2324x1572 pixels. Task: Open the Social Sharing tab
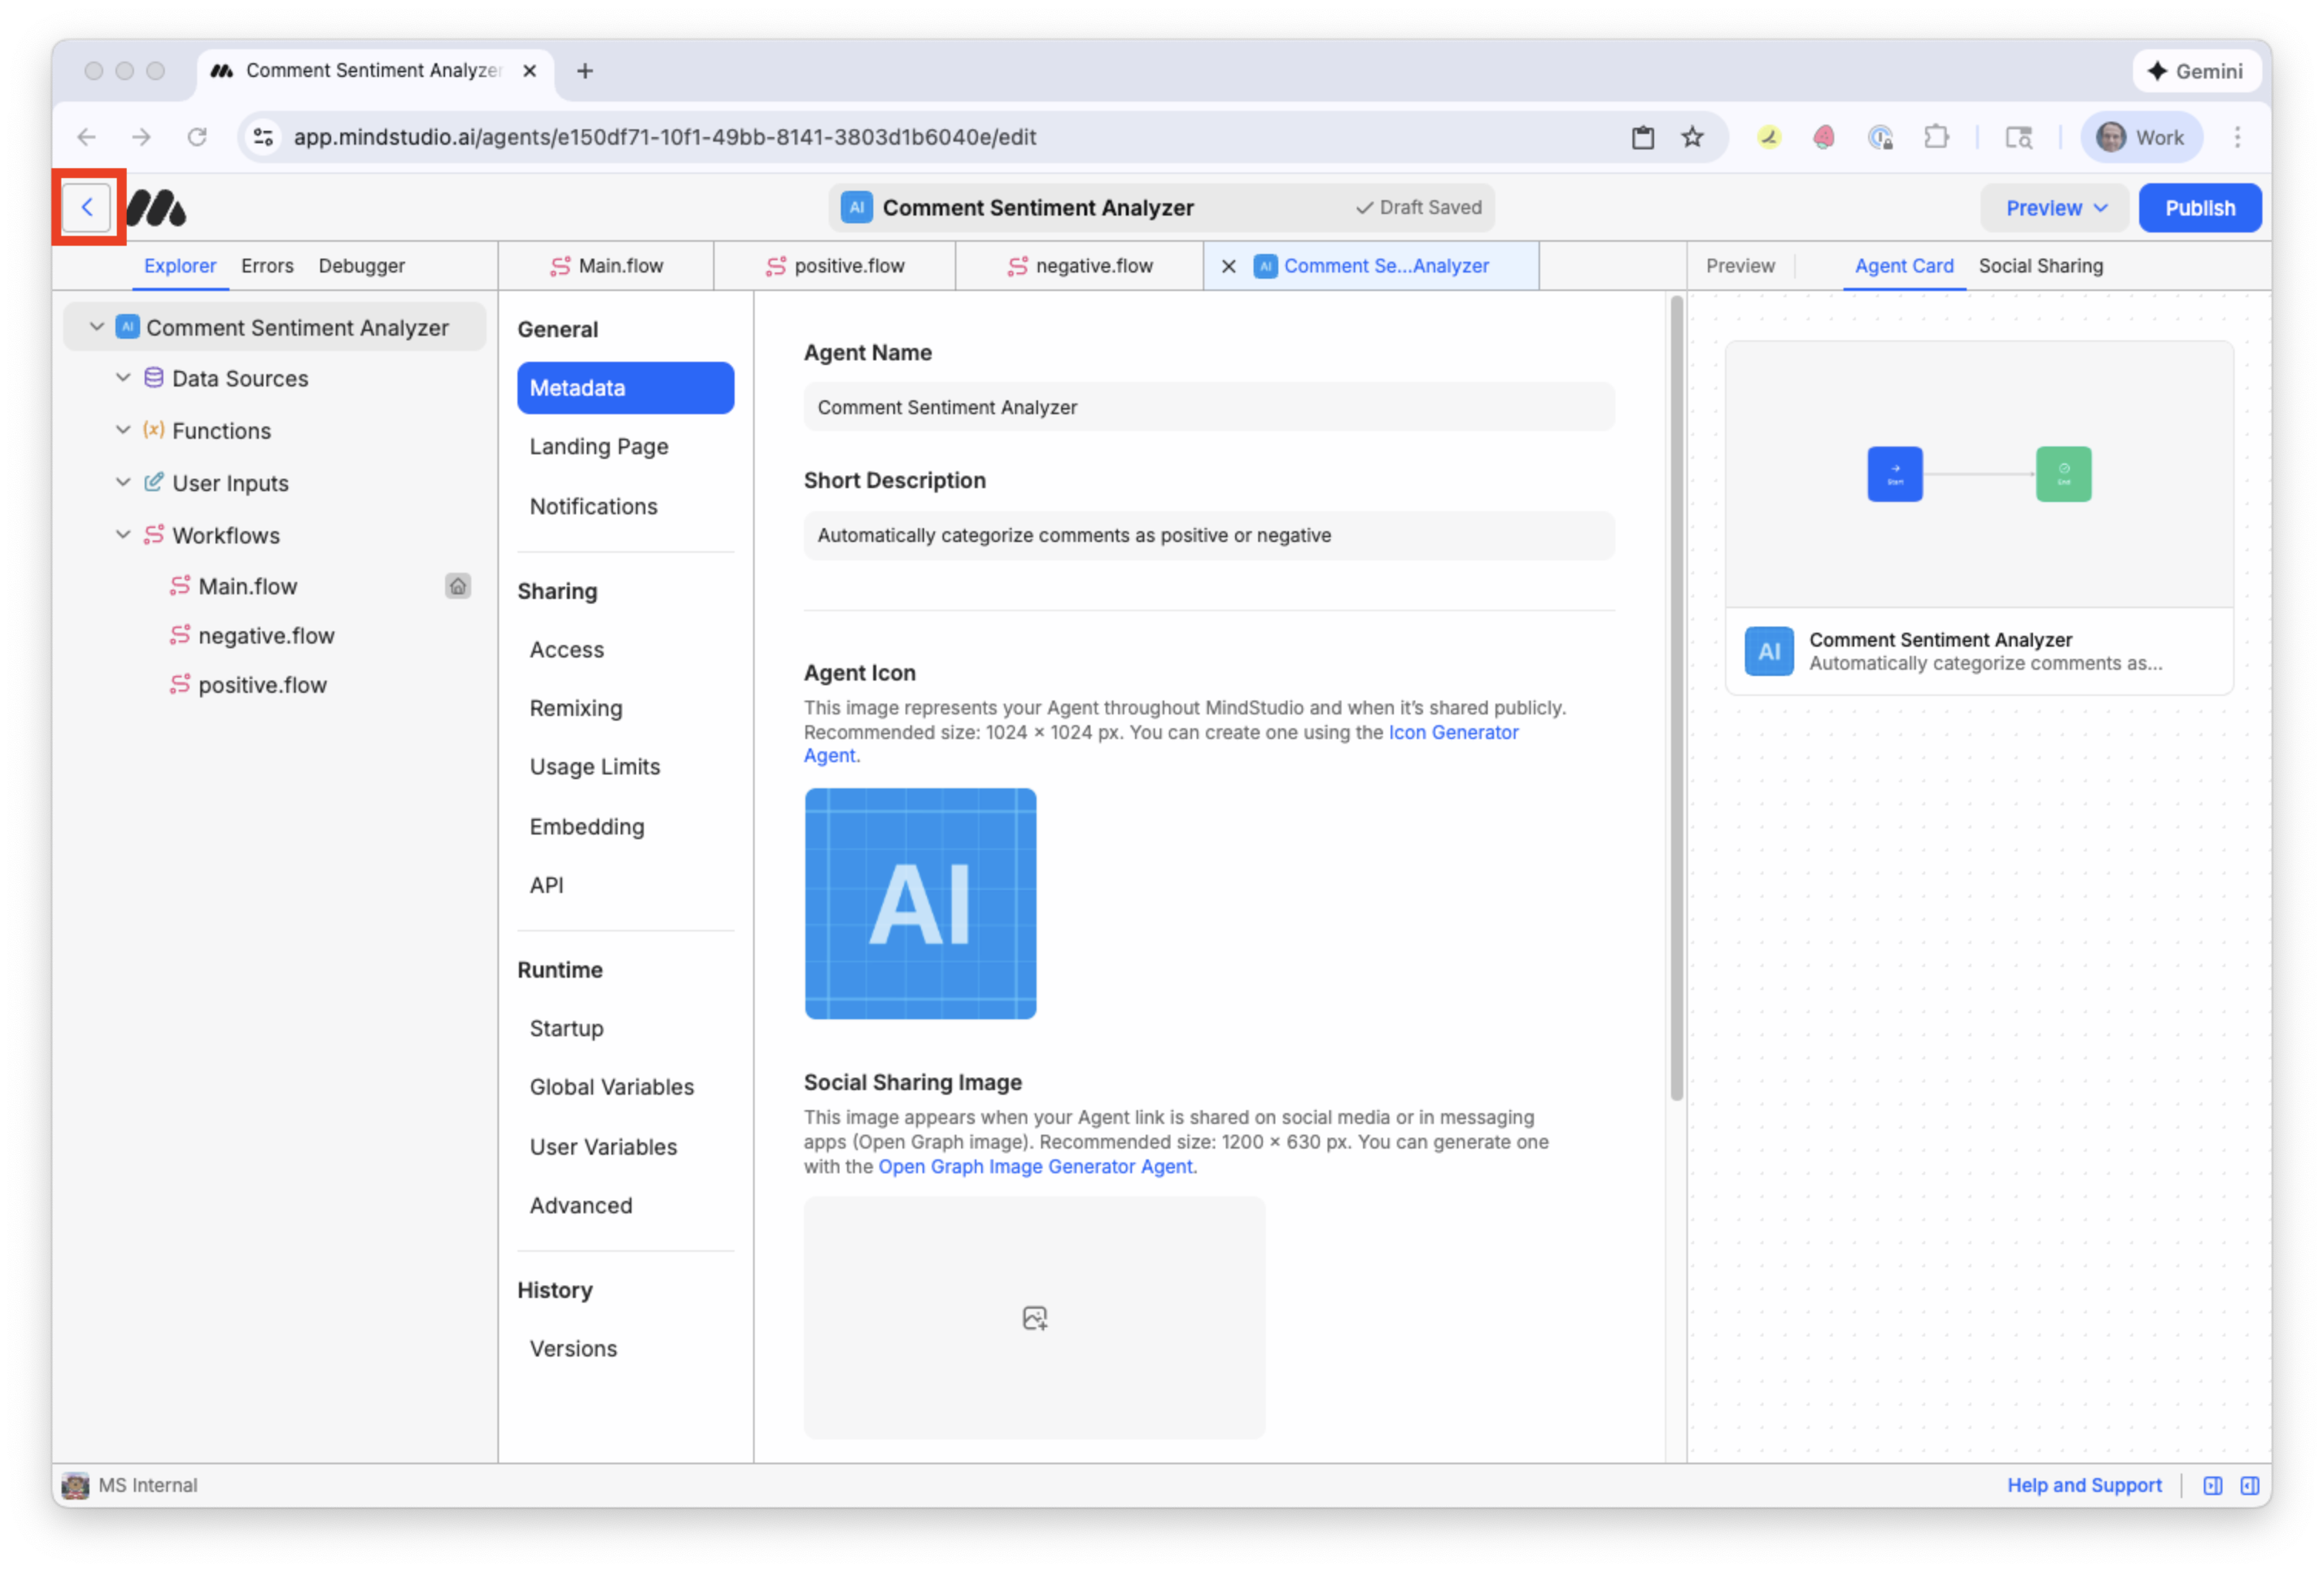[x=2040, y=266]
